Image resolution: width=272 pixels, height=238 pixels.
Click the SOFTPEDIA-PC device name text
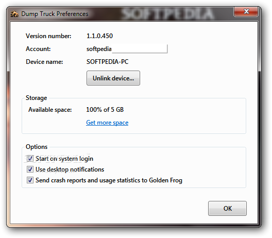(107, 62)
